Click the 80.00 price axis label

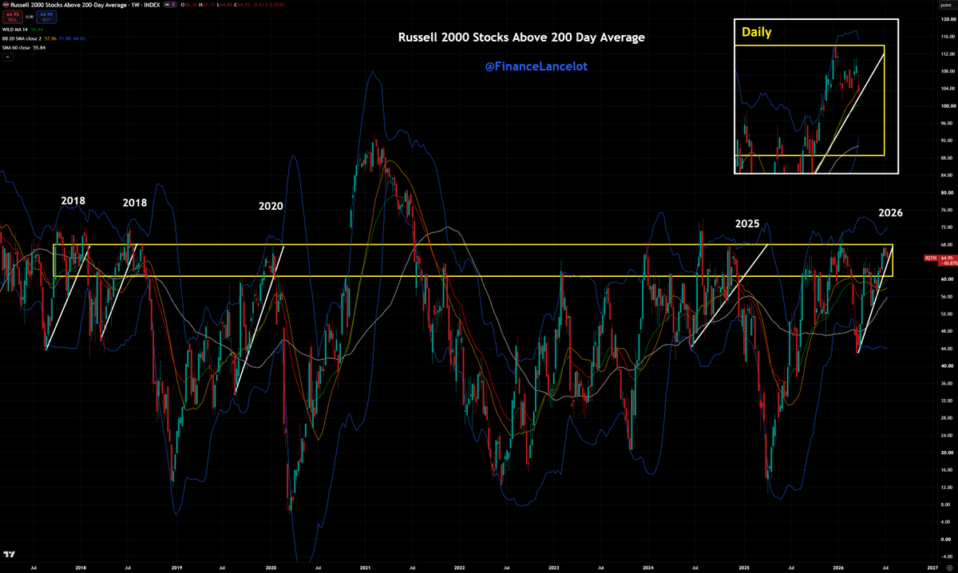[x=946, y=192]
